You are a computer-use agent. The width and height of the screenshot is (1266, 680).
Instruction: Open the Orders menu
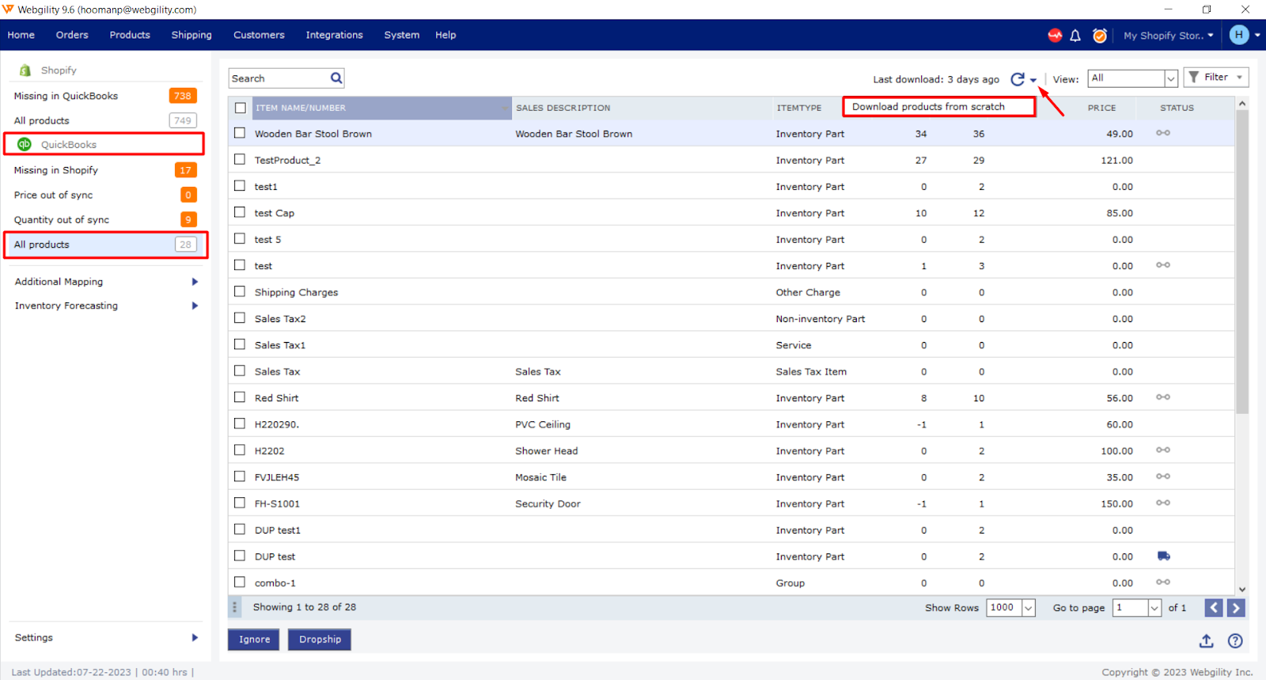tap(72, 35)
